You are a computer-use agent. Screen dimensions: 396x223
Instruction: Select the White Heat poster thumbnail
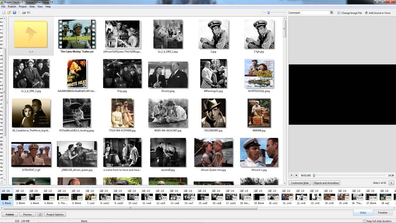[77, 74]
